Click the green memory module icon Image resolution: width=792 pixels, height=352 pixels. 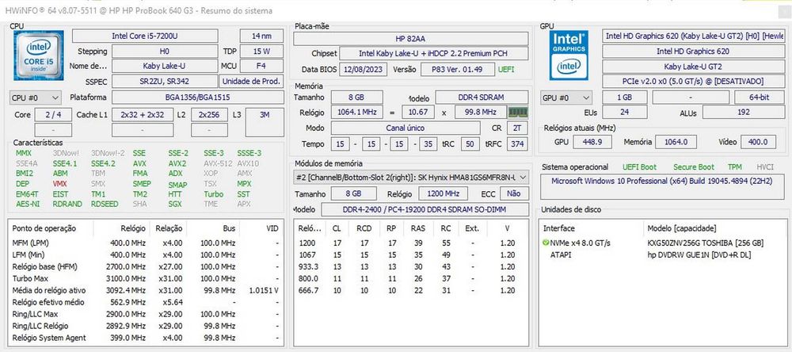(x=518, y=113)
